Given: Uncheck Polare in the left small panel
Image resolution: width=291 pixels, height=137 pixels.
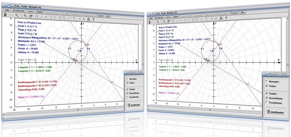Looking at the screenshot, I should (x=127, y=83).
